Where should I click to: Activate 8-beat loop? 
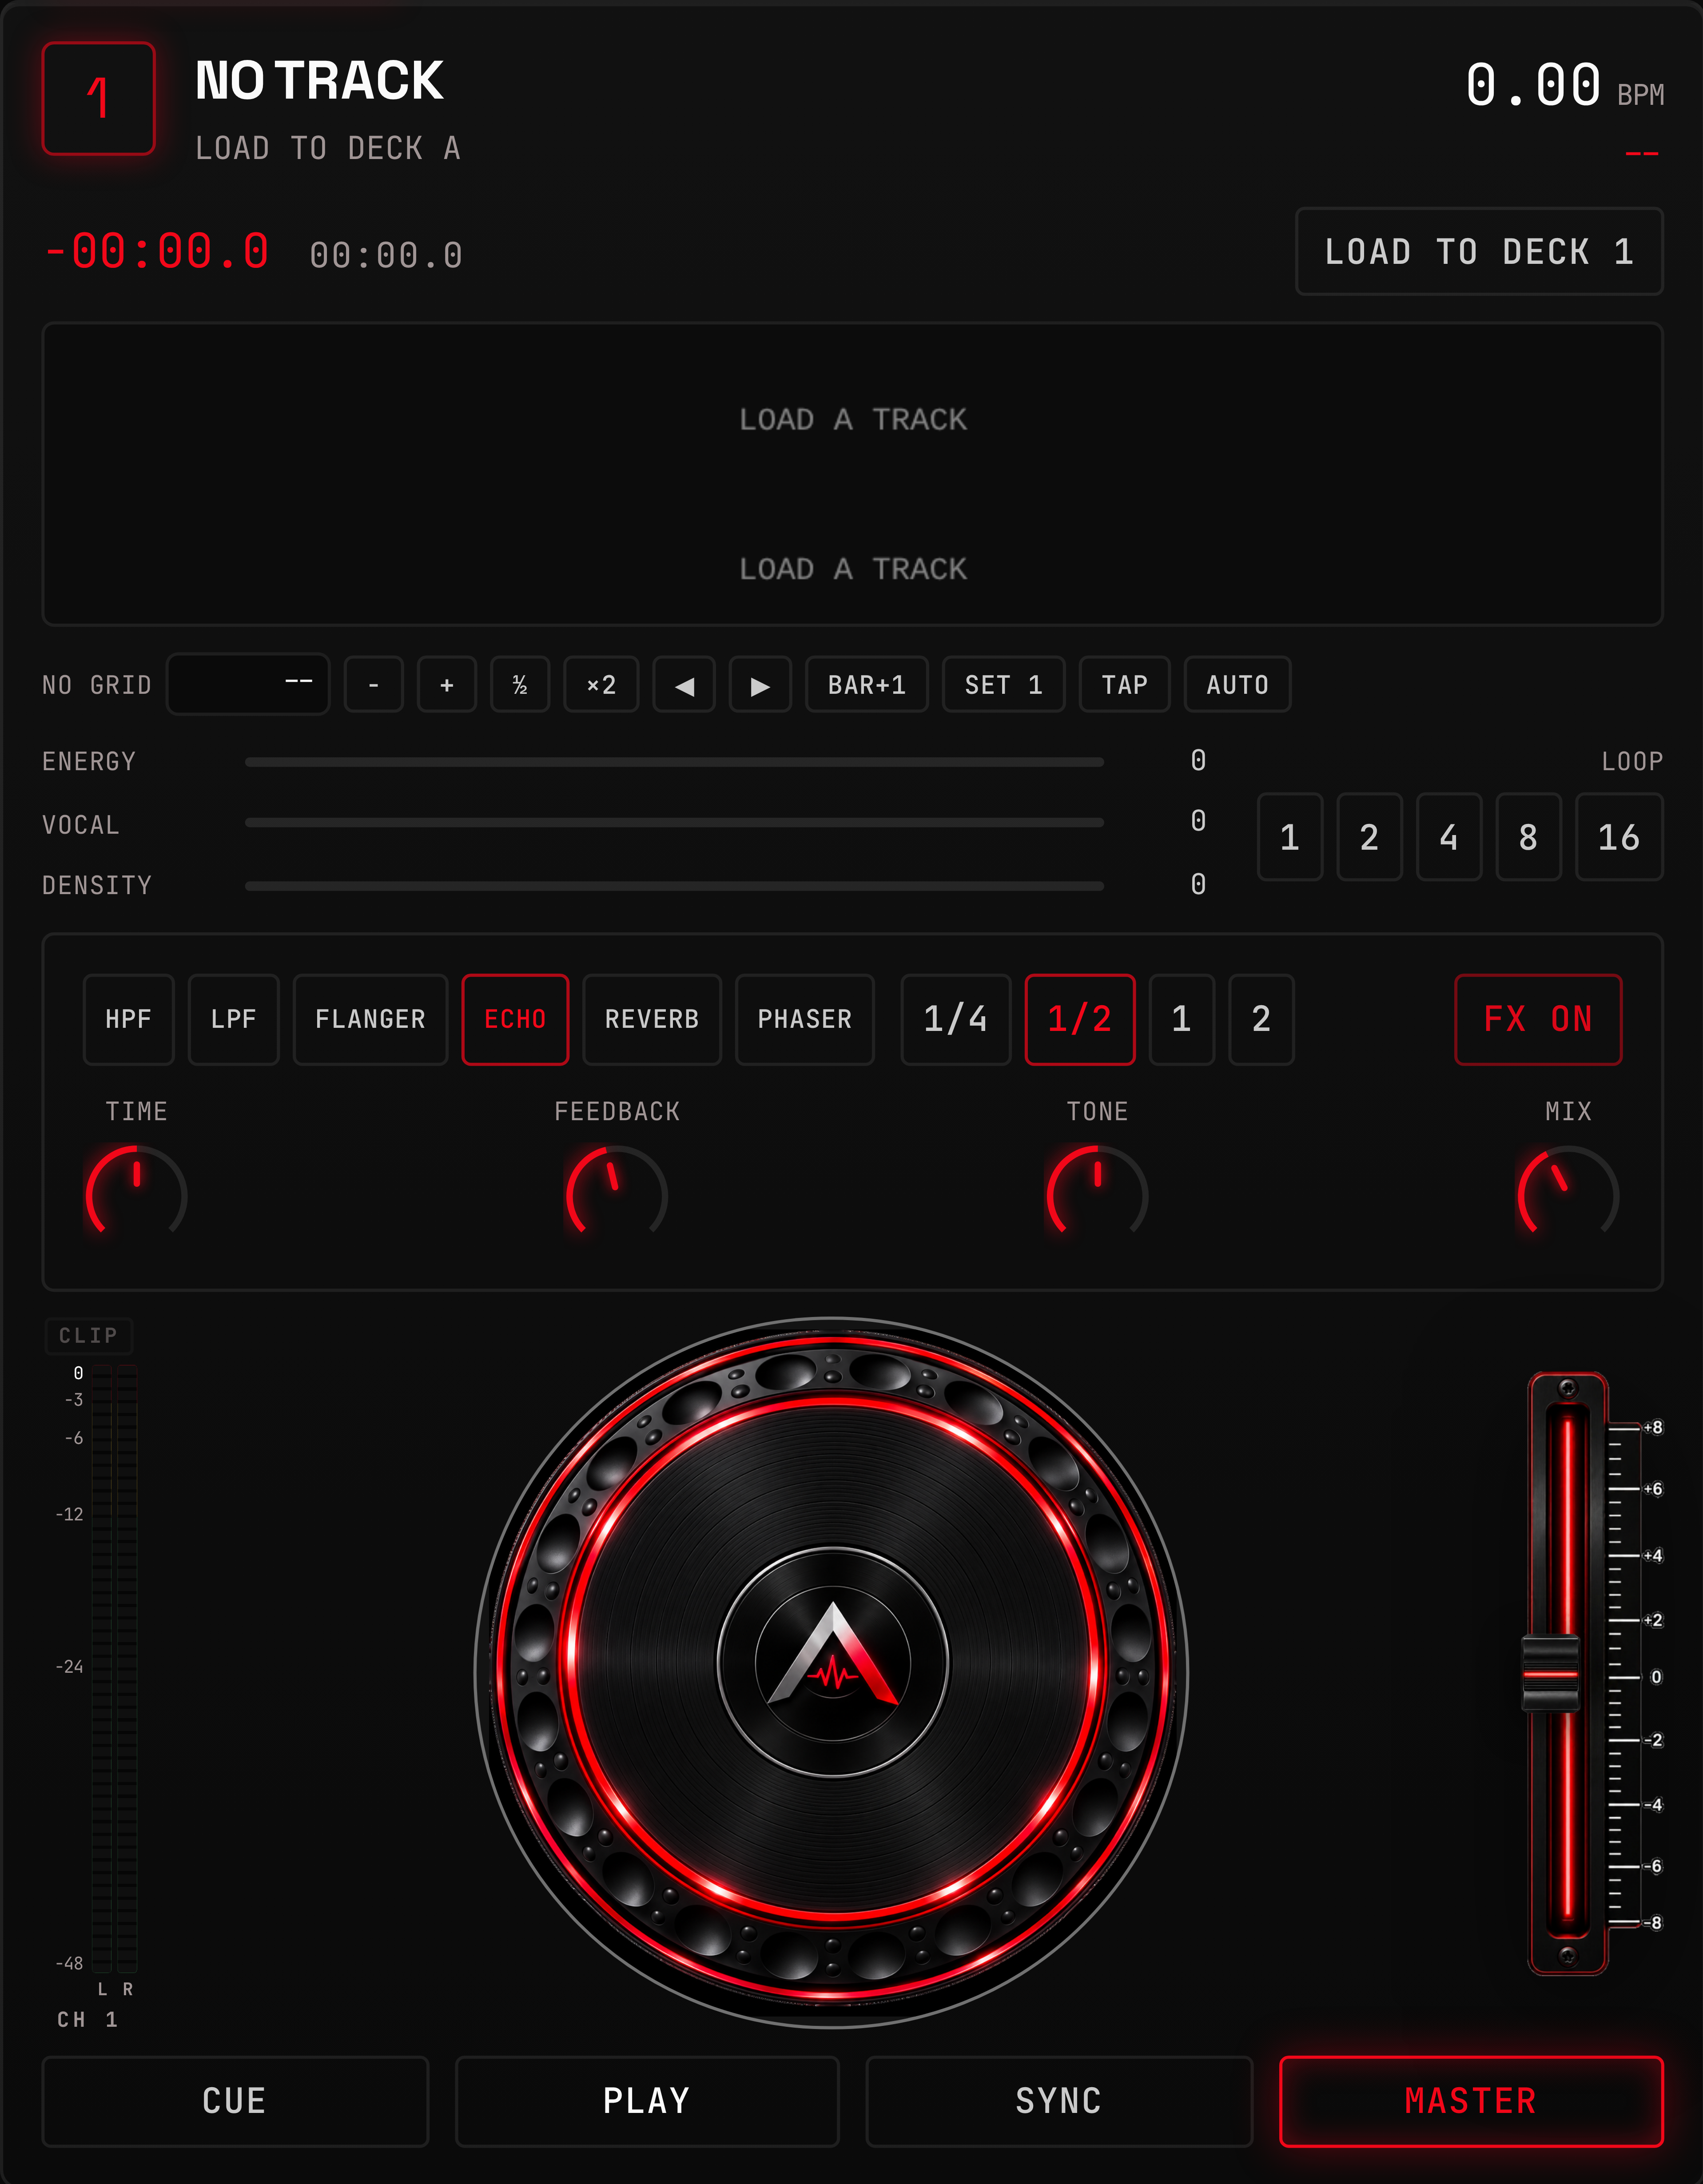(x=1528, y=837)
